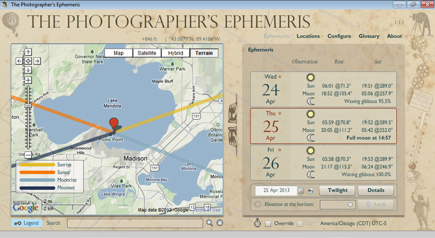The image size is (435, 238).
Task: Click the center map crosshair icon
Action: [220, 223]
